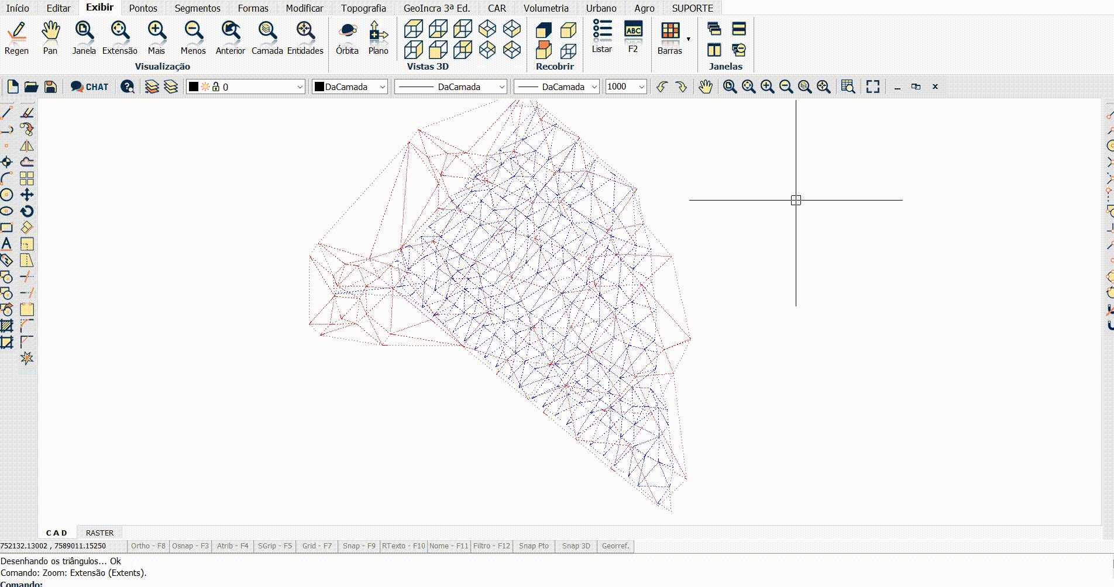Click the Georref. status button
Viewport: 1114px width, 587px height.
616,546
